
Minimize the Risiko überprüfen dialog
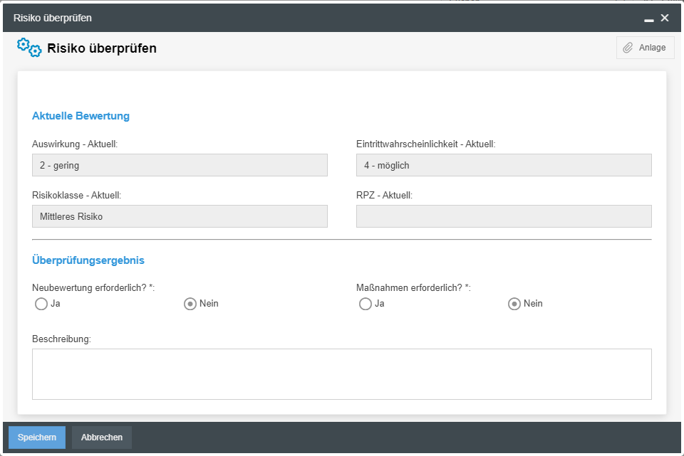click(x=648, y=18)
